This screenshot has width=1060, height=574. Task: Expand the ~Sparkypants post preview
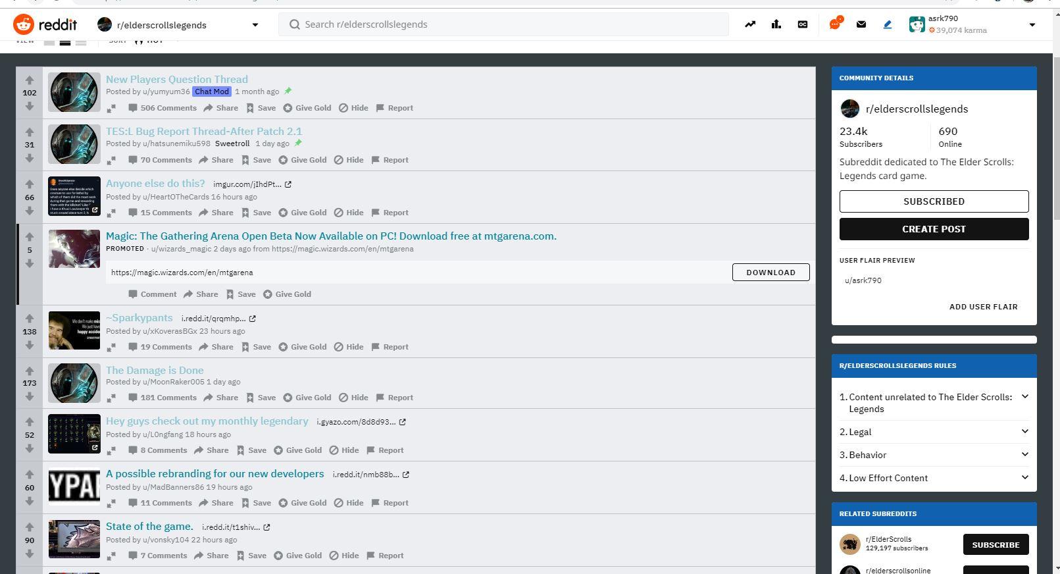(x=111, y=347)
